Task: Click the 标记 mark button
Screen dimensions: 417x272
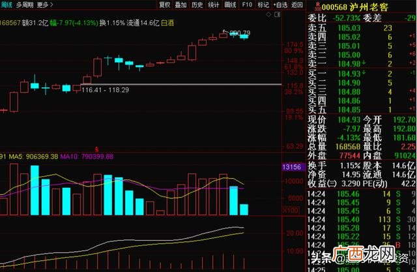Action: (263, 5)
